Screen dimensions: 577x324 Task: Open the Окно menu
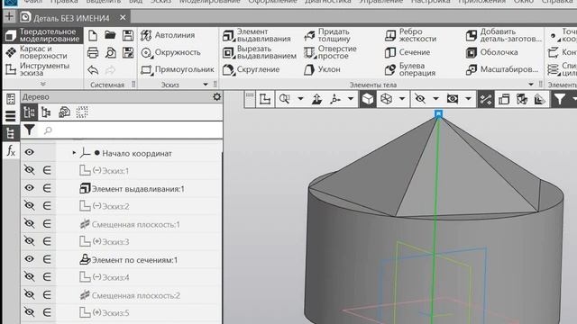523,2
